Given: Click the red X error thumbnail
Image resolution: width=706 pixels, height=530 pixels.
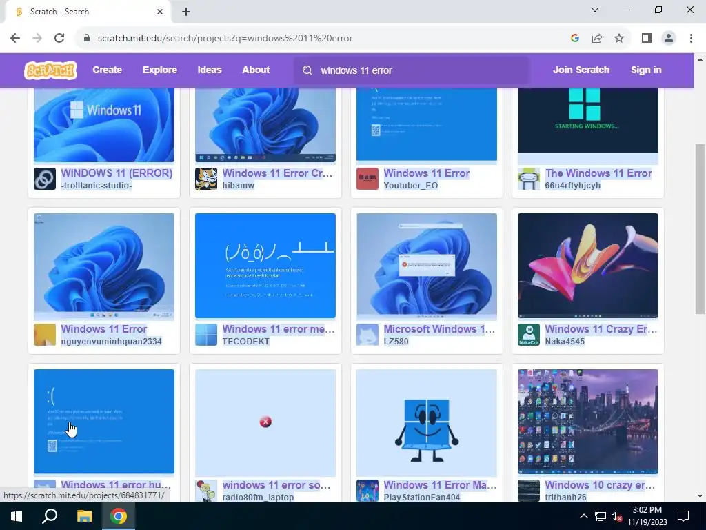Looking at the screenshot, I should (x=265, y=422).
